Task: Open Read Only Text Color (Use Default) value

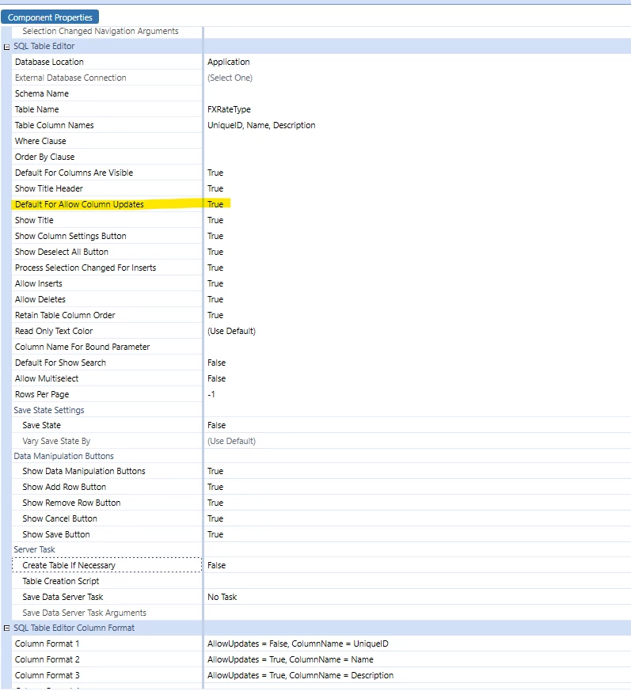Action: [x=231, y=332]
